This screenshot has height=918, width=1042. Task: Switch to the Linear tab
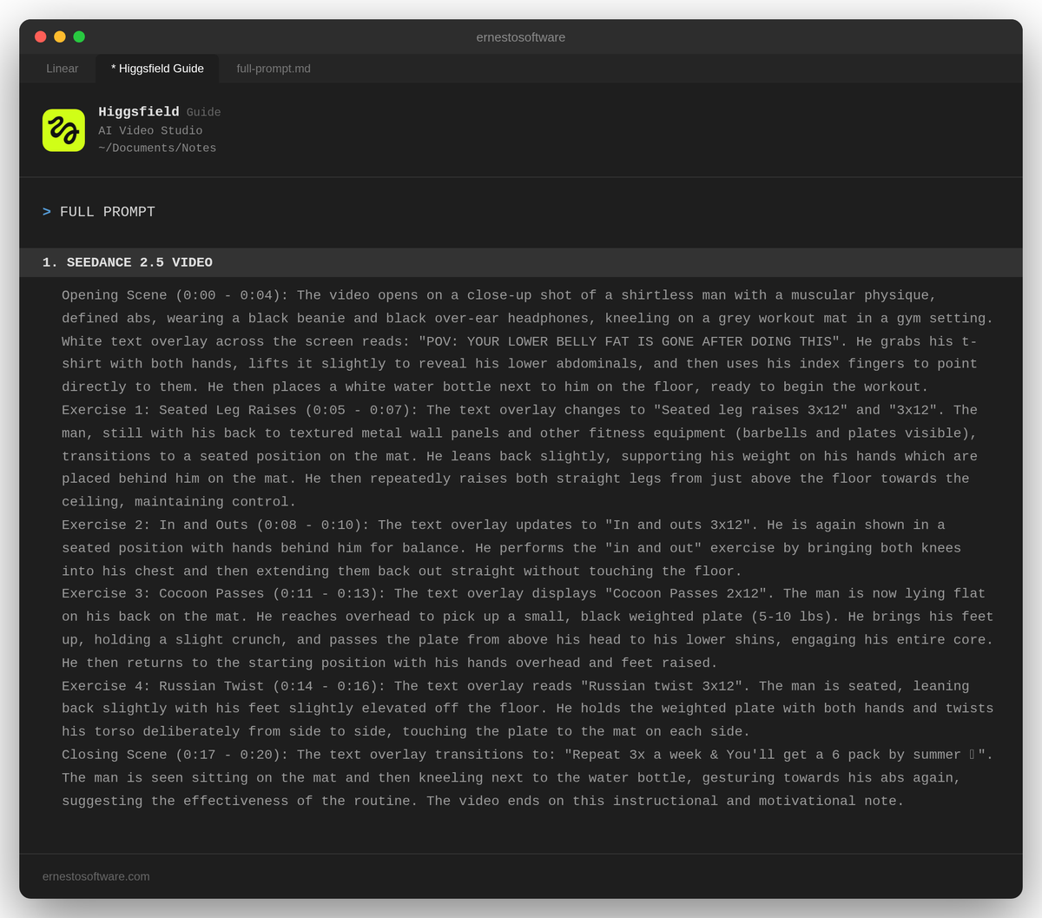pyautogui.click(x=62, y=69)
